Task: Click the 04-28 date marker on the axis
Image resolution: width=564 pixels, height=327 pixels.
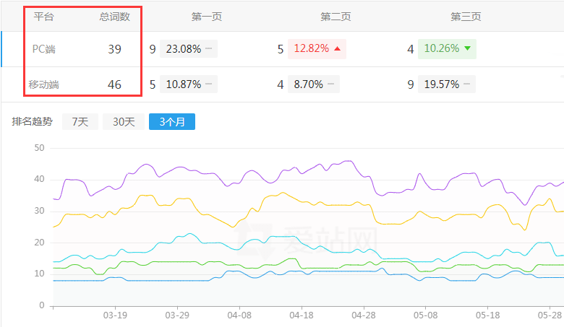Action: (x=364, y=315)
